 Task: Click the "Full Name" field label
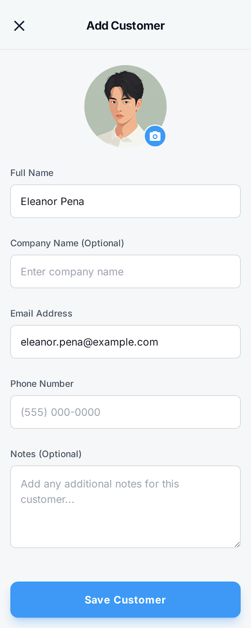(x=32, y=173)
